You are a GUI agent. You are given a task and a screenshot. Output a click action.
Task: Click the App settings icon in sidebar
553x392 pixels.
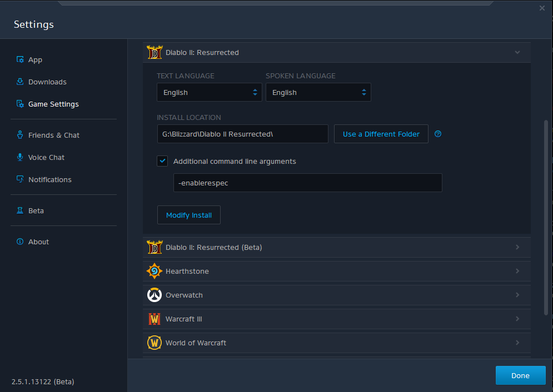click(x=20, y=59)
